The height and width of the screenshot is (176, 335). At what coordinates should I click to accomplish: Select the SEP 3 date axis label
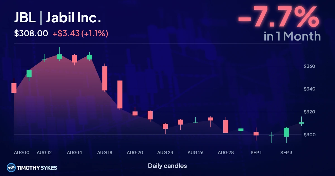click(286, 153)
